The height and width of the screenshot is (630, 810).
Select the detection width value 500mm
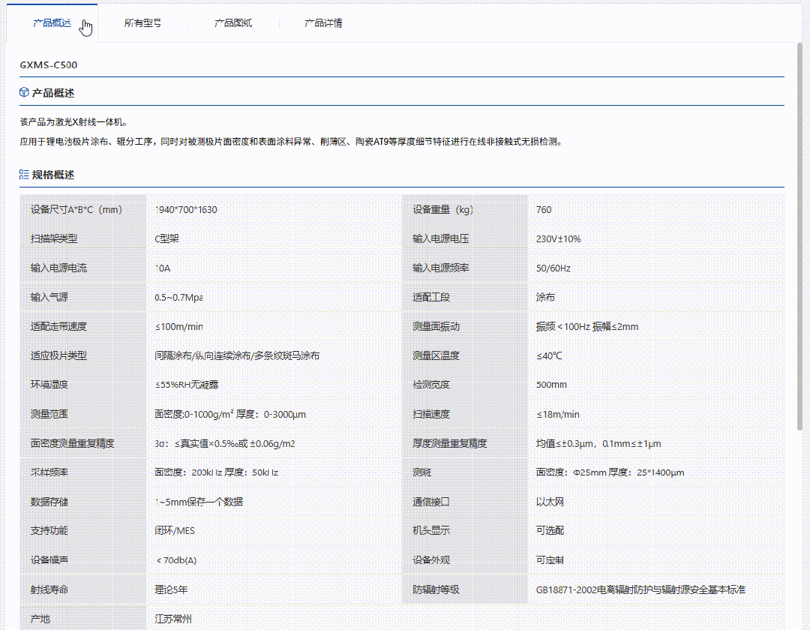tap(552, 385)
